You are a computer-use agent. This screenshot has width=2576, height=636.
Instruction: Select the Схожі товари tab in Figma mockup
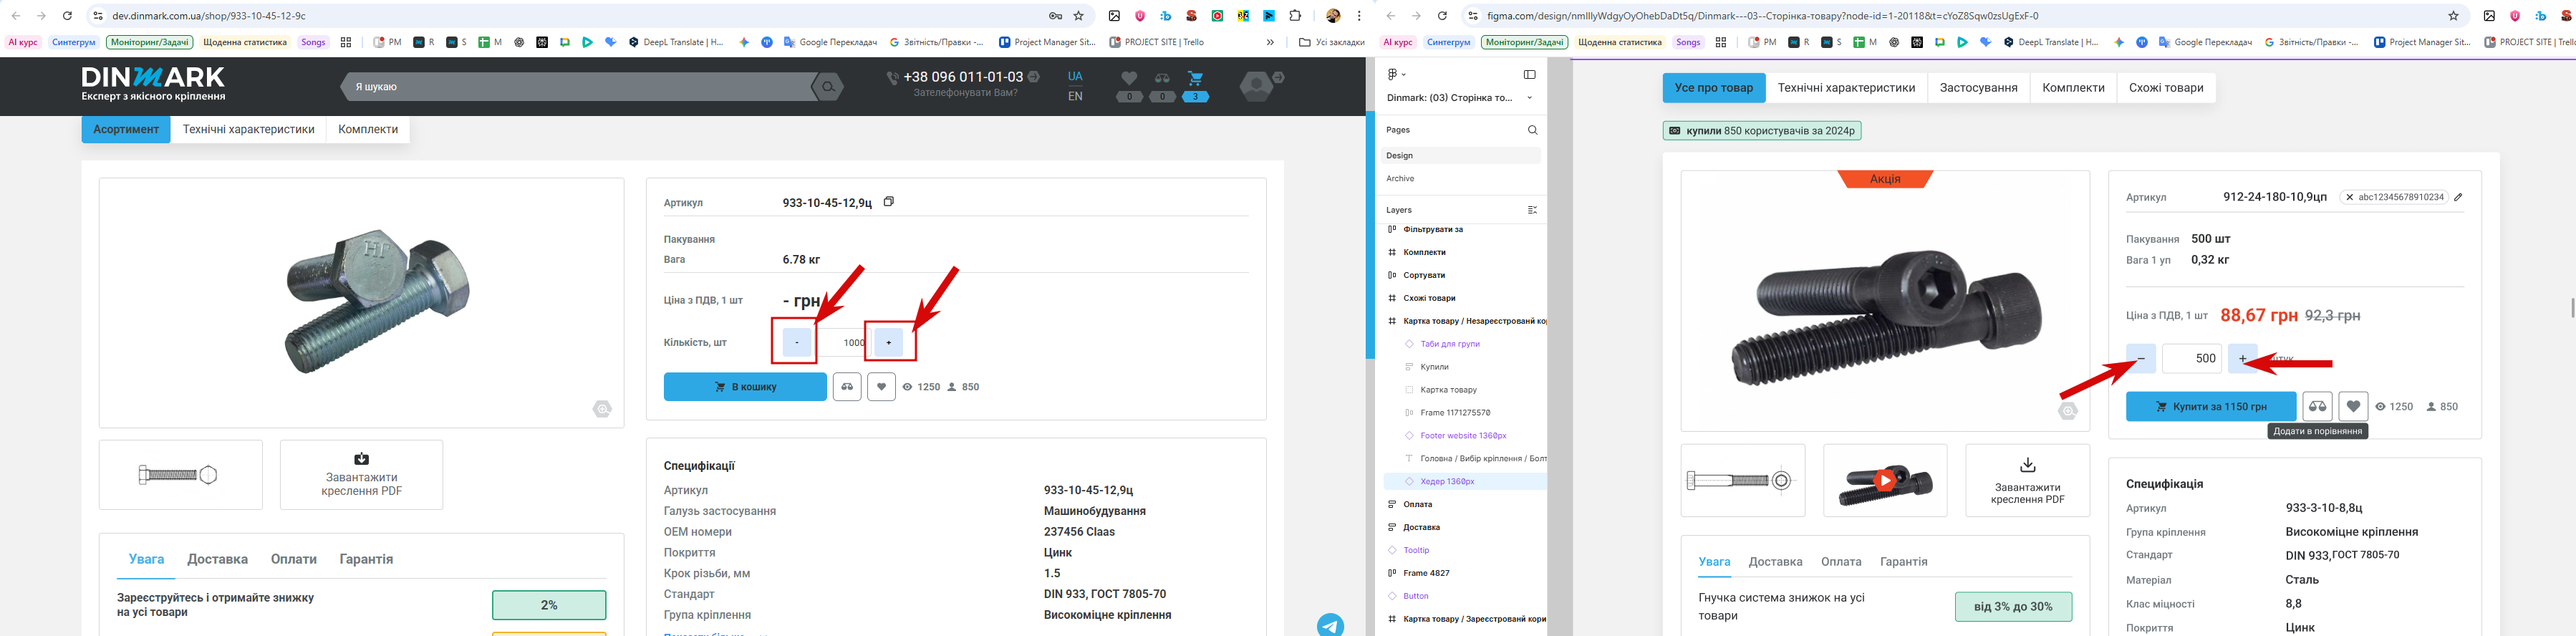pos(2166,88)
